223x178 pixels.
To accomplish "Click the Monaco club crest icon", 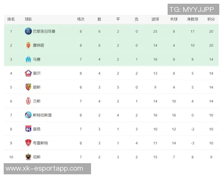I will (29, 45).
